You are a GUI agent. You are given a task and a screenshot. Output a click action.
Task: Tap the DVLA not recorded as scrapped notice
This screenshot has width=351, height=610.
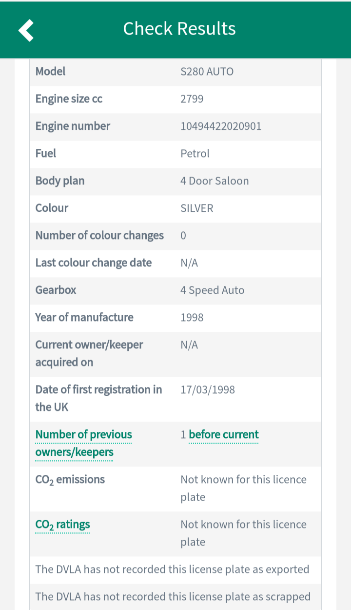(x=173, y=597)
